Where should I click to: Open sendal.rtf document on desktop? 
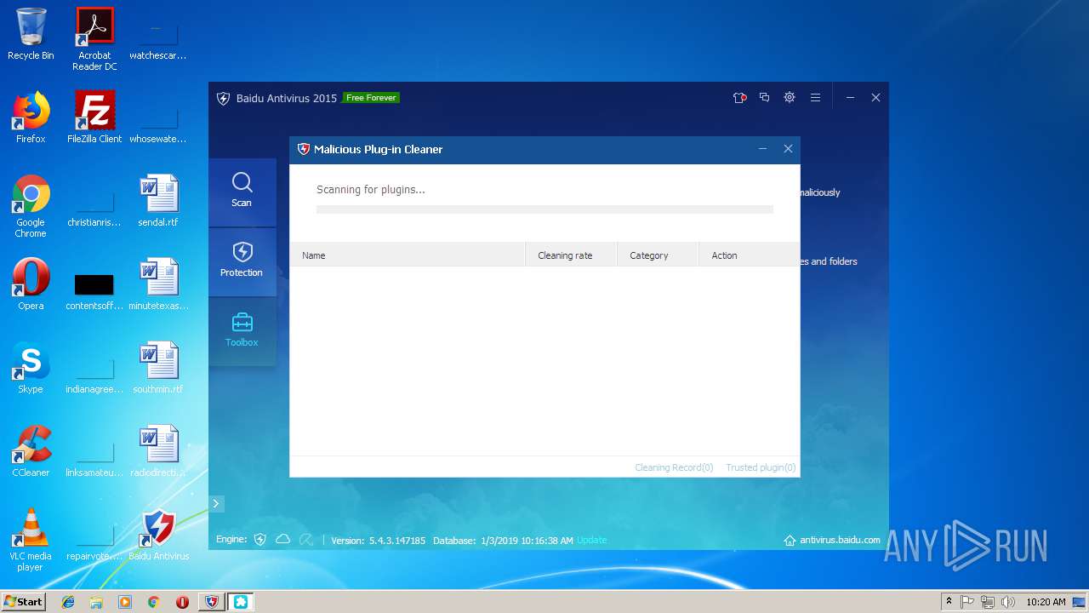click(159, 201)
